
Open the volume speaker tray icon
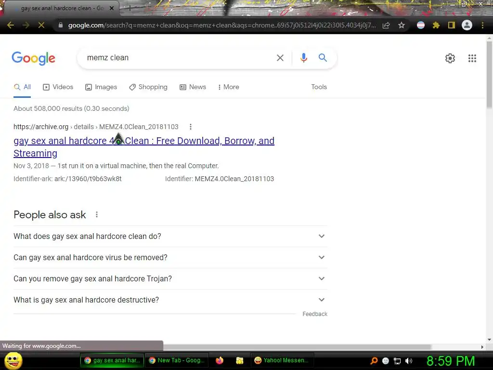click(x=408, y=361)
